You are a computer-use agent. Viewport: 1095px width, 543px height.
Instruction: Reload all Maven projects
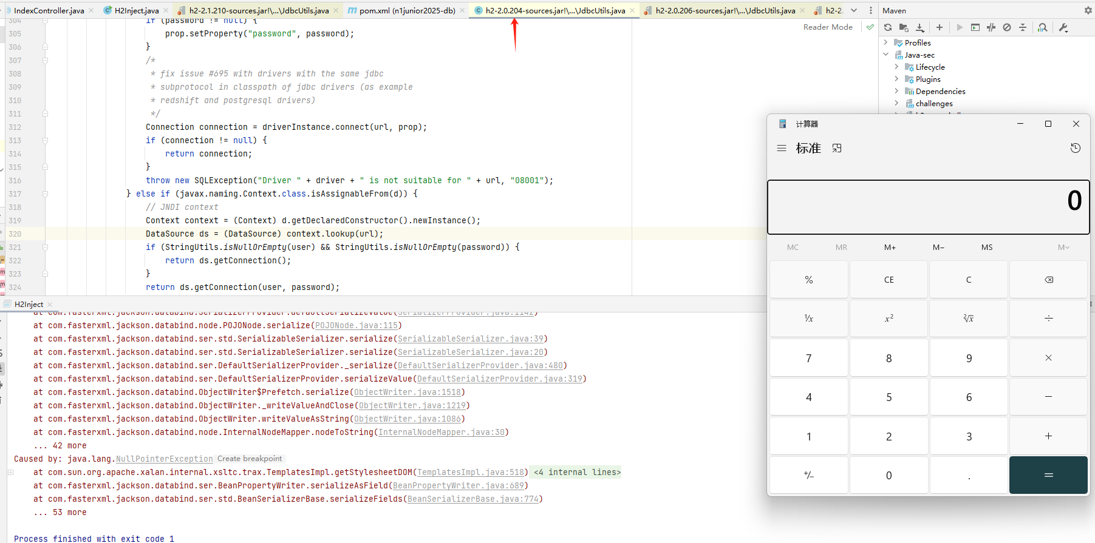[888, 27]
